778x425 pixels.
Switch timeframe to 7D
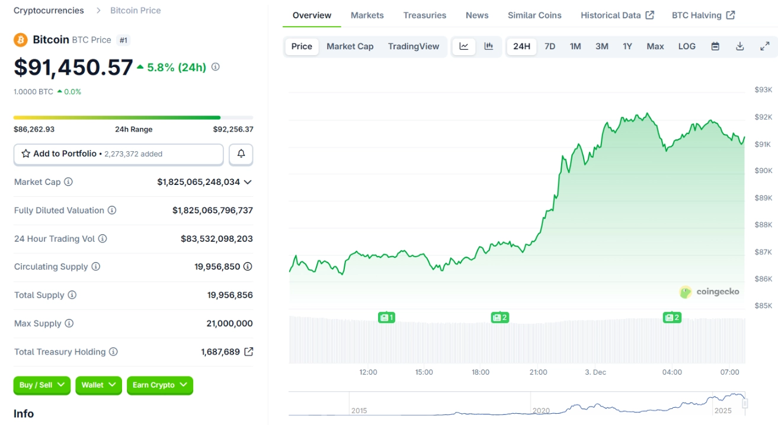[549, 46]
